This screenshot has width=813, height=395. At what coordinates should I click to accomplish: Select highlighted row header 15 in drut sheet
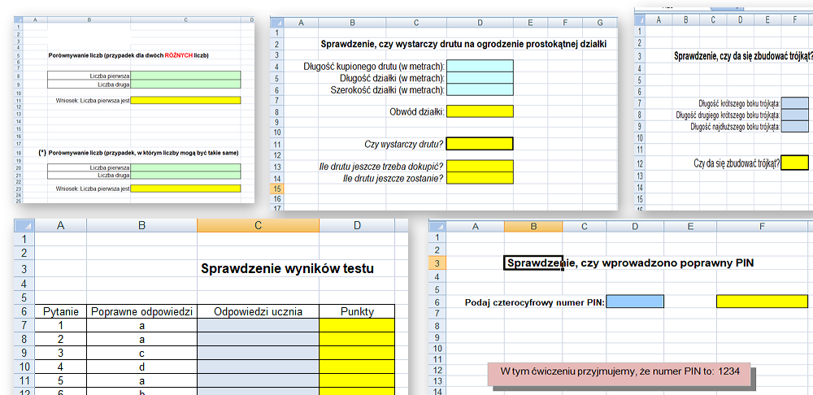click(277, 189)
